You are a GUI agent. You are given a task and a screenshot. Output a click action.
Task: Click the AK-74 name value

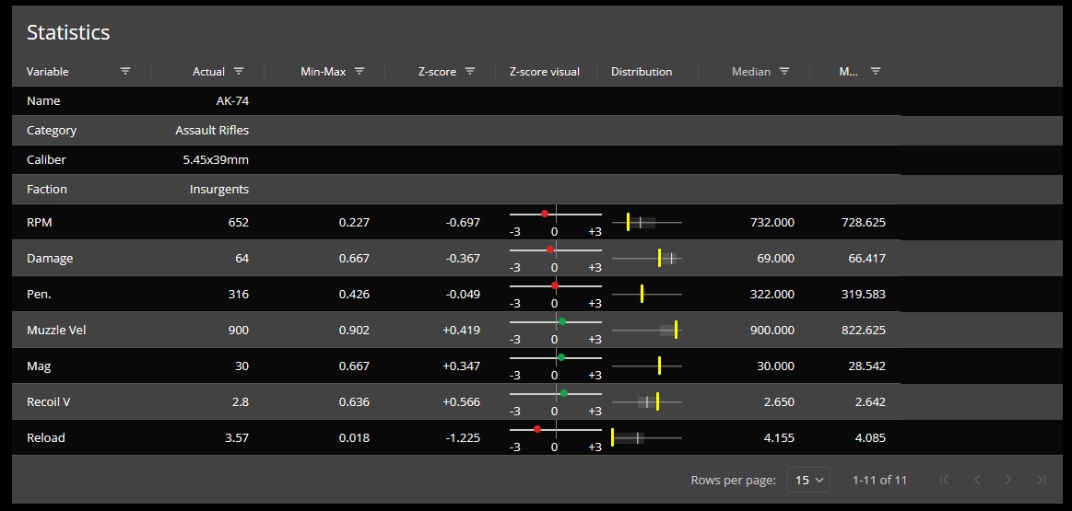pos(232,100)
